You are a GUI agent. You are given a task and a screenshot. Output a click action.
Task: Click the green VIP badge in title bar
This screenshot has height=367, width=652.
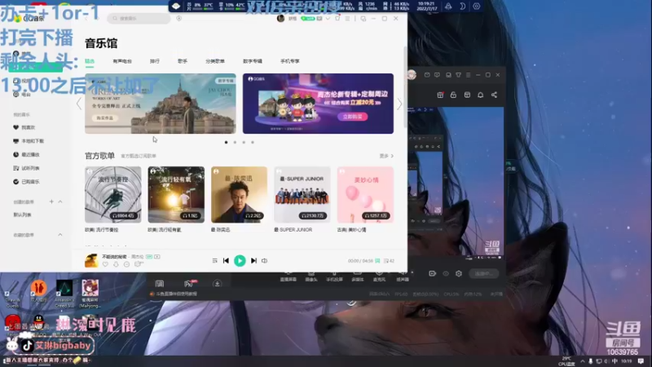[308, 18]
